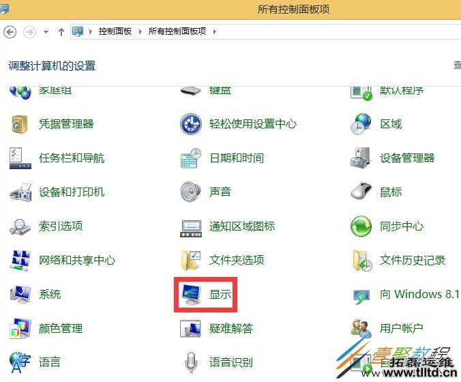Open the 同步中心 link
The width and height of the screenshot is (461, 382).
(x=402, y=226)
